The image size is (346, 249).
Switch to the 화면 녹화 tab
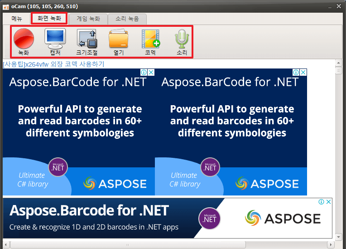tap(49, 18)
